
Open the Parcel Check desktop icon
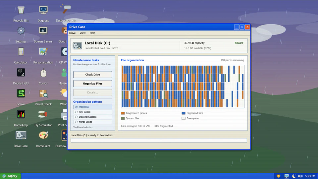point(43,93)
